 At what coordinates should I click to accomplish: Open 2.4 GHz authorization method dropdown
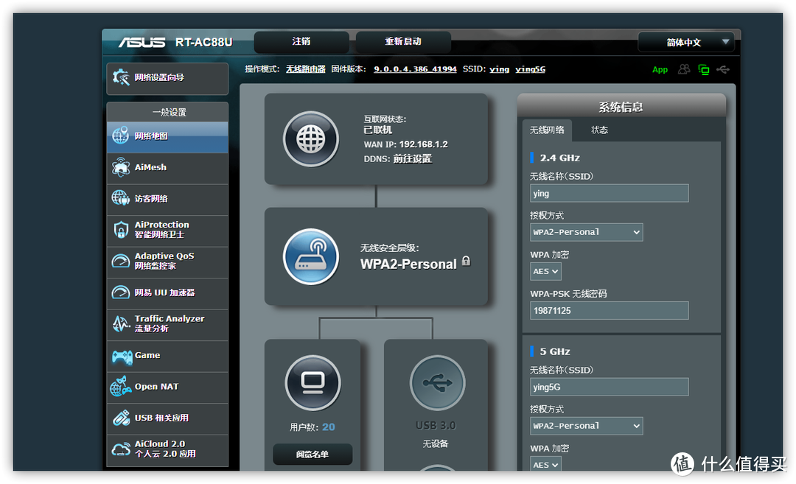(x=587, y=232)
